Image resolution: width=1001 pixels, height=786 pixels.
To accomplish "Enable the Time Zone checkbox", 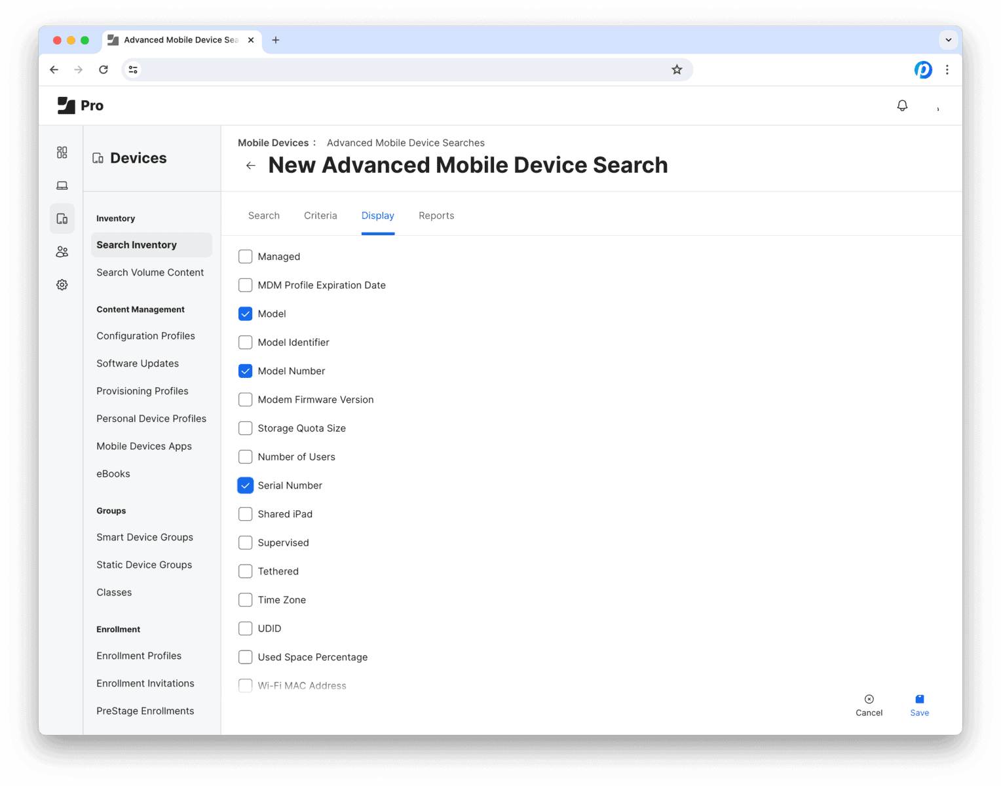I will pos(246,600).
